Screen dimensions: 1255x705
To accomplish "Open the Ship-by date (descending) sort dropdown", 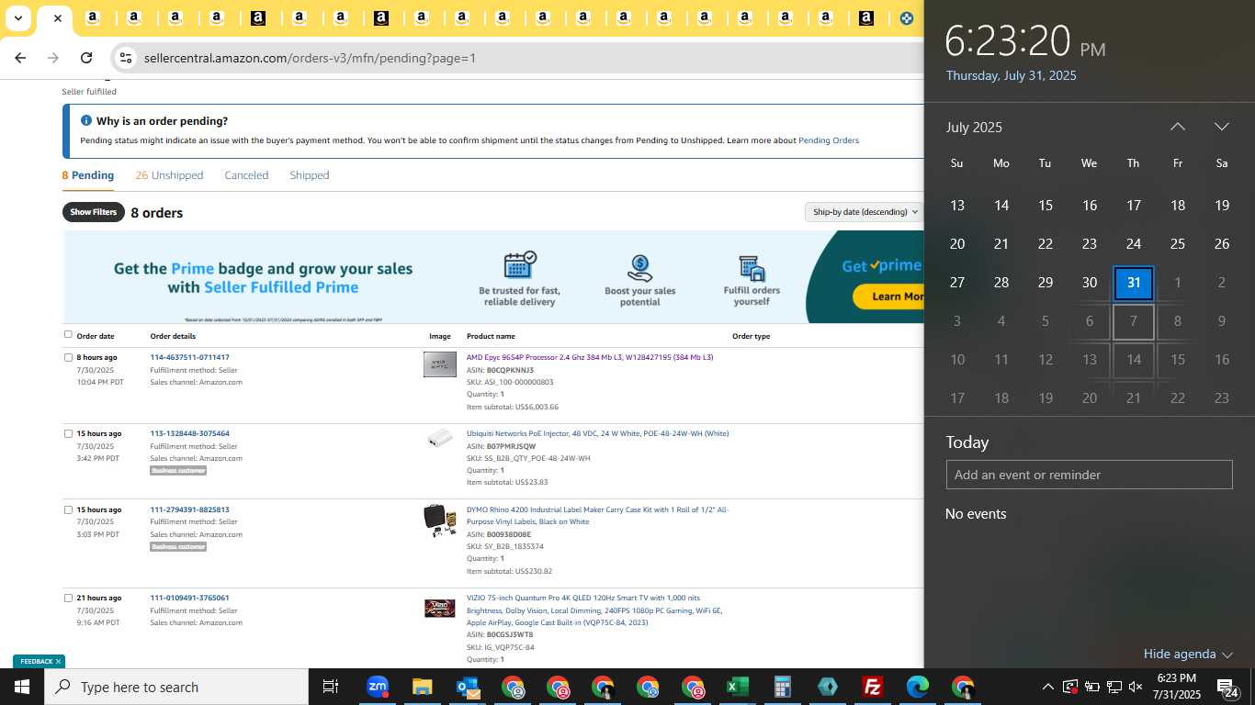I will [864, 212].
